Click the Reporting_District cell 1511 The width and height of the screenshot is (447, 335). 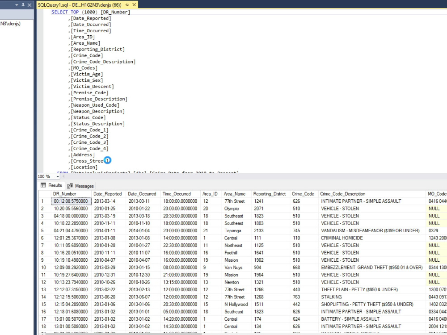[270, 304]
